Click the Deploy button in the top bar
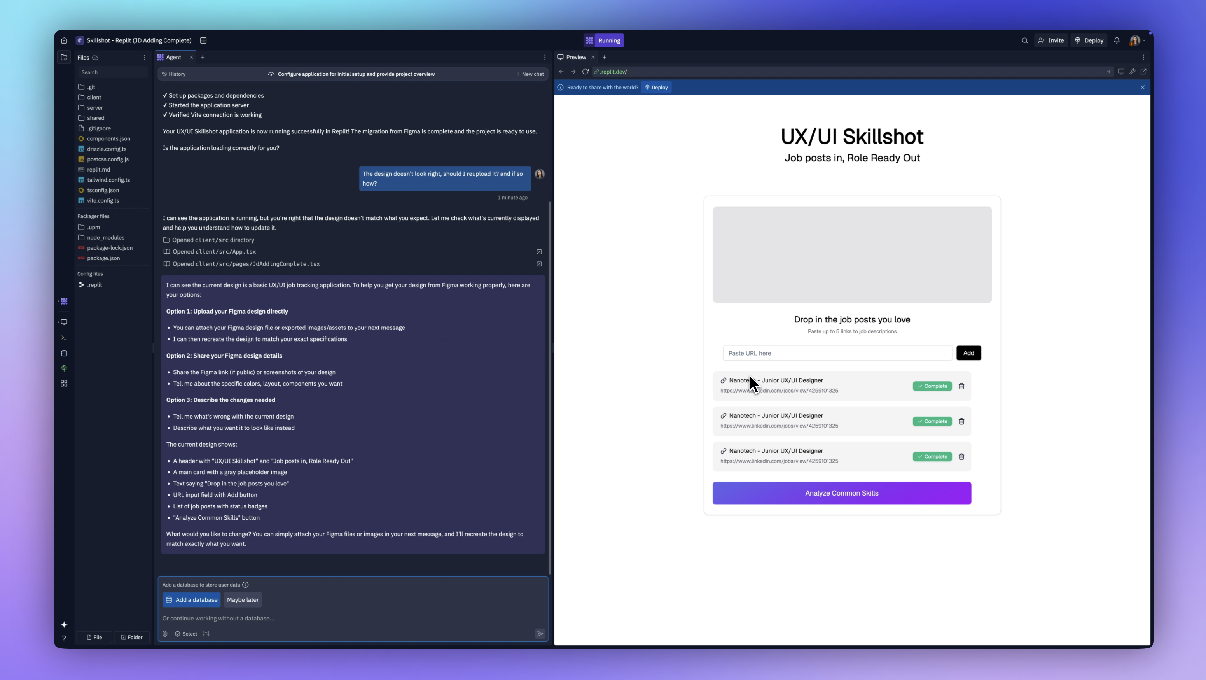This screenshot has width=1206, height=680. (x=1089, y=40)
